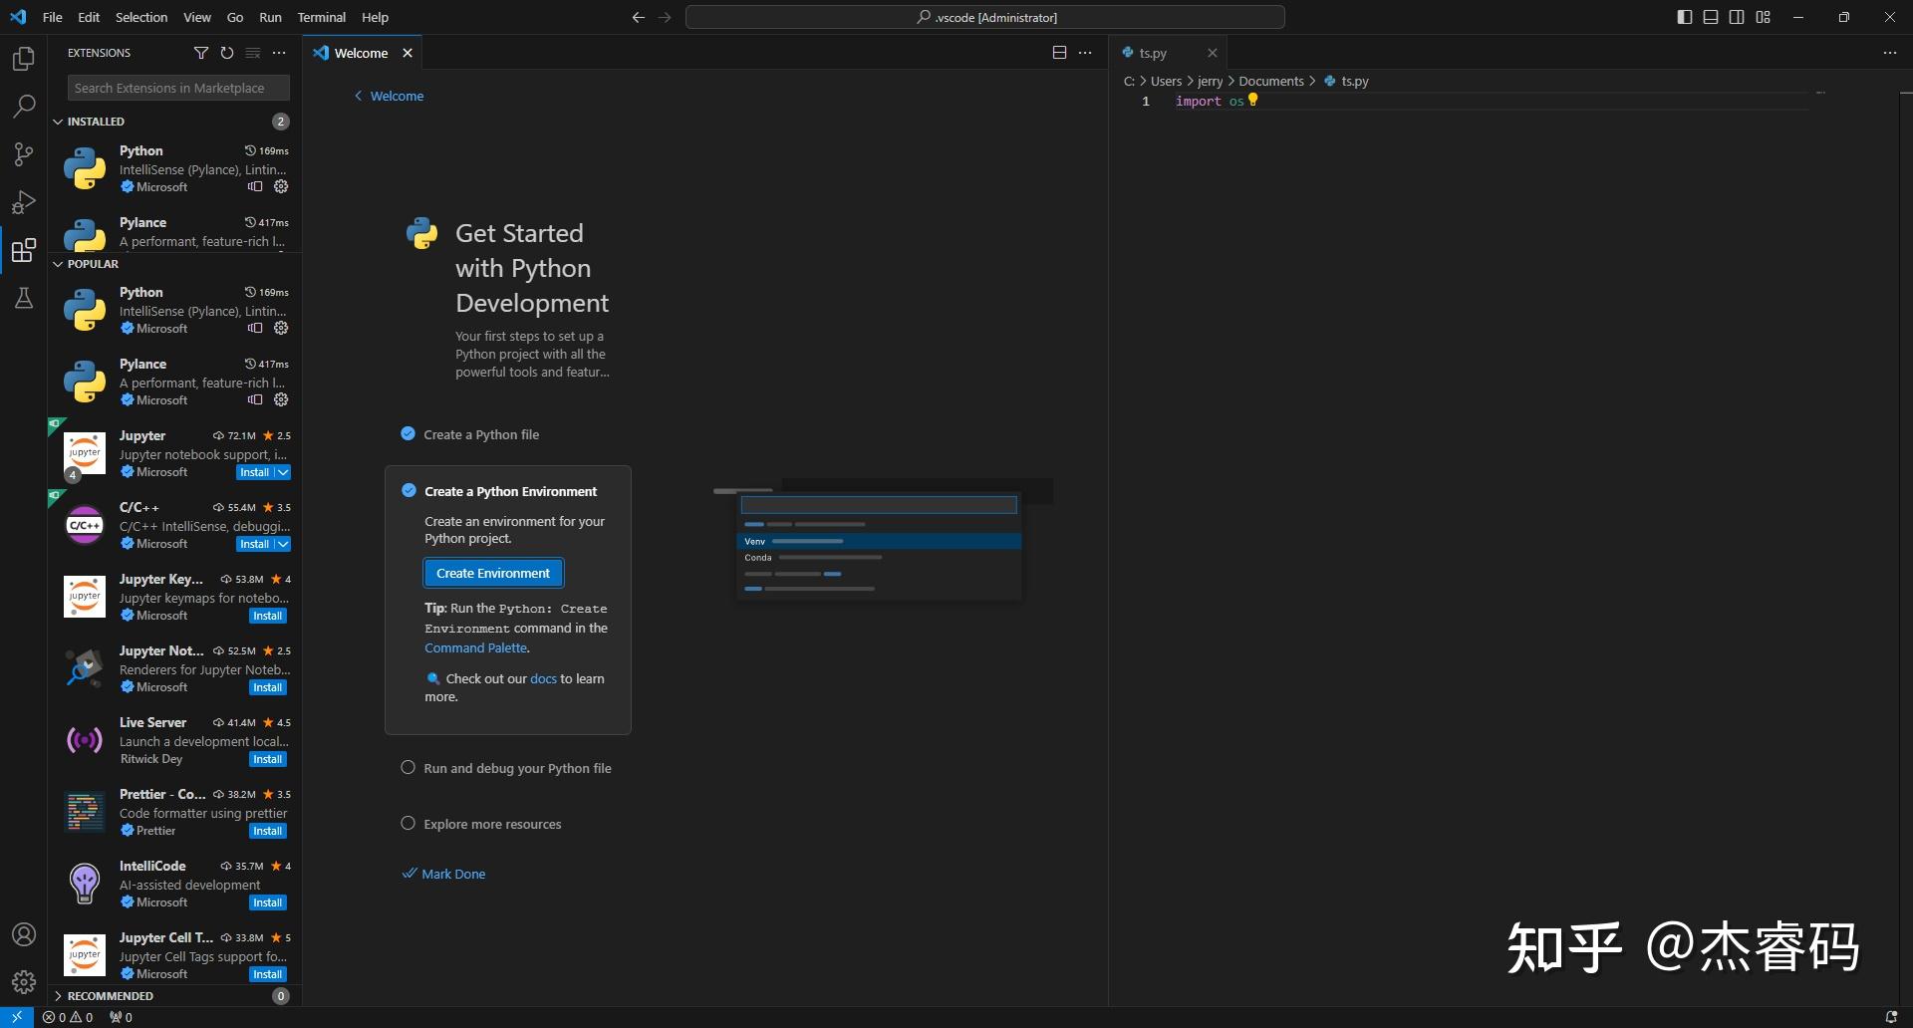Open the Accounts icon in activity bar
This screenshot has width=1913, height=1028.
coord(24,934)
